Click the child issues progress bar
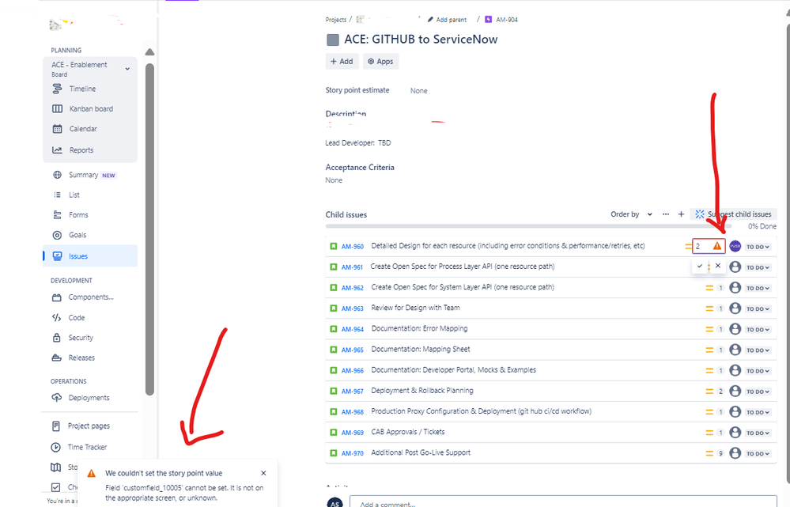 pyautogui.click(x=528, y=227)
